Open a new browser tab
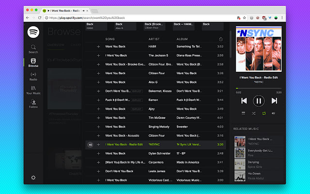Screen dimensions: 310x194 [x=95, y=11]
